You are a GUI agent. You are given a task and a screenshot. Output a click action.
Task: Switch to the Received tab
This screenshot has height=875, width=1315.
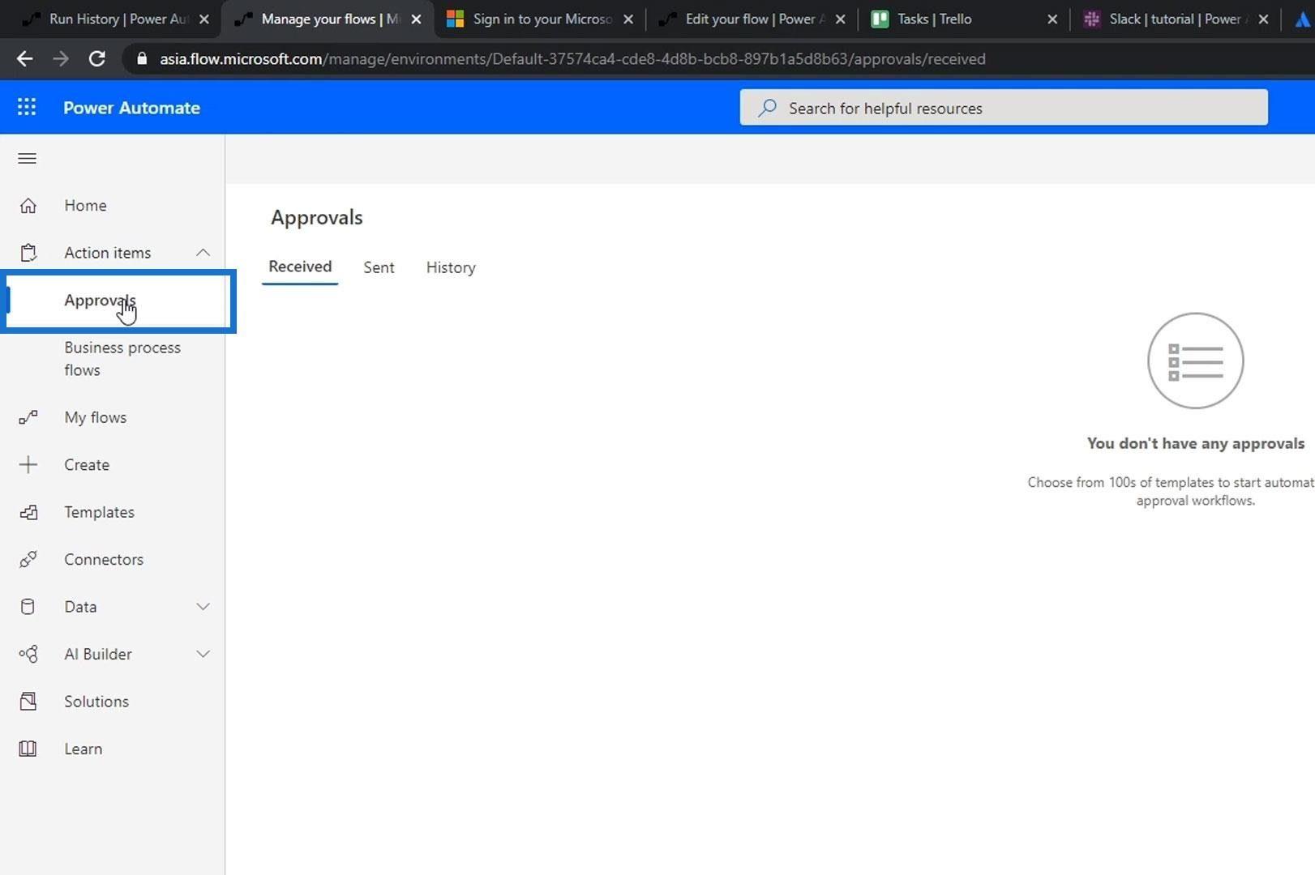pyautogui.click(x=300, y=267)
